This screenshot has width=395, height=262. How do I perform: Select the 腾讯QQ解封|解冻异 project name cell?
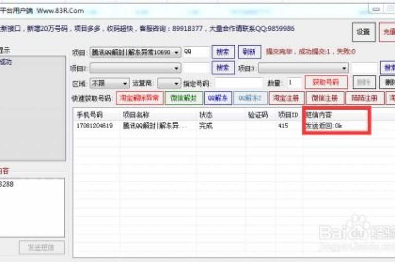point(154,125)
